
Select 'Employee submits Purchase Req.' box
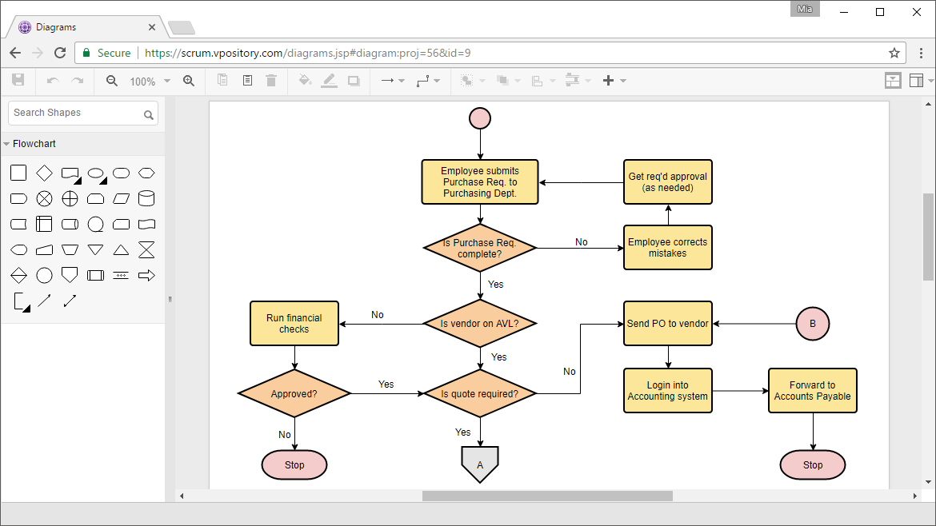click(x=480, y=182)
